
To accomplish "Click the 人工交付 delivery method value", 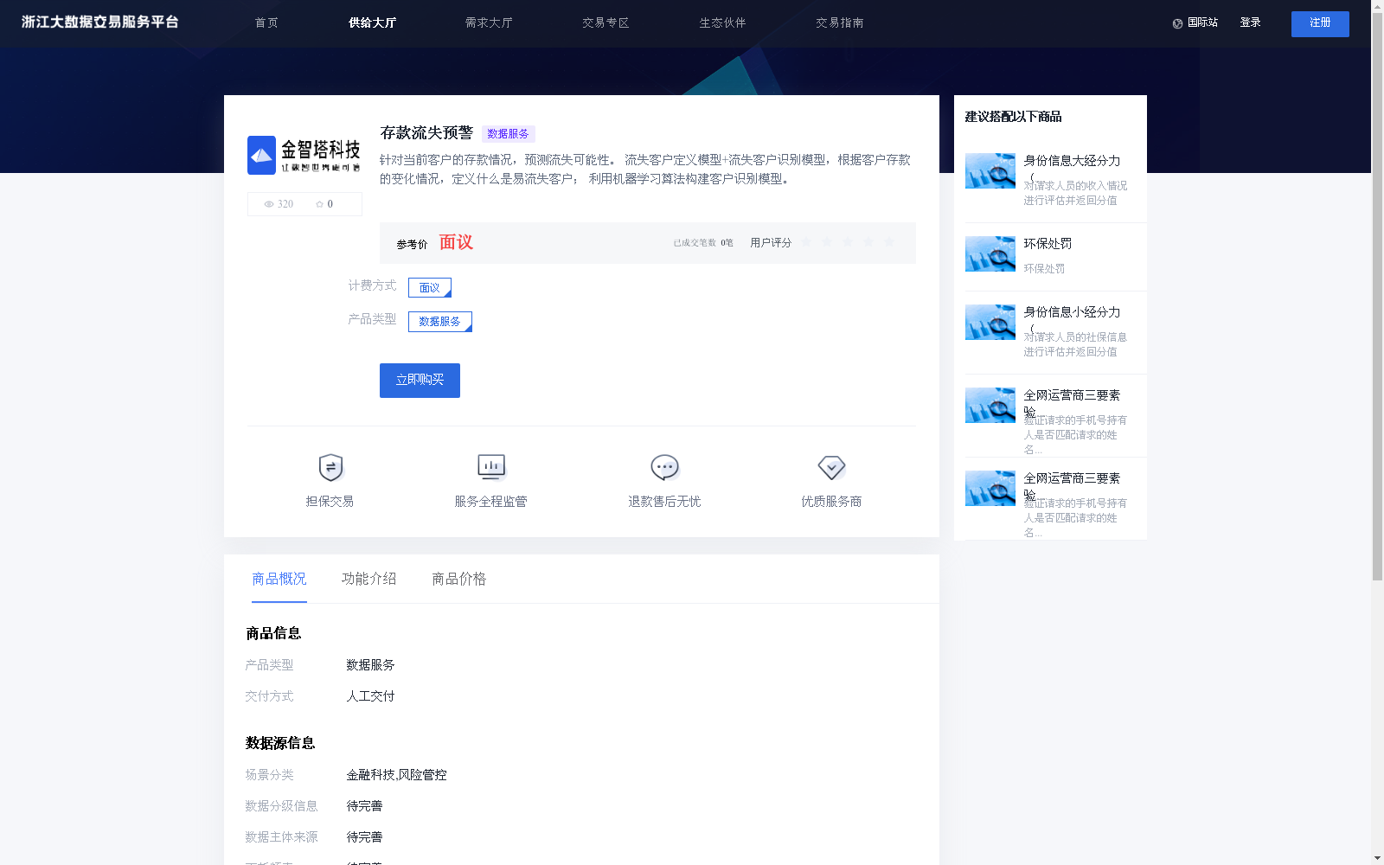I will [x=370, y=696].
